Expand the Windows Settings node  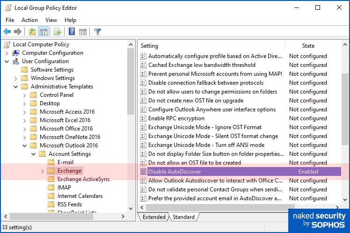[x=15, y=79]
